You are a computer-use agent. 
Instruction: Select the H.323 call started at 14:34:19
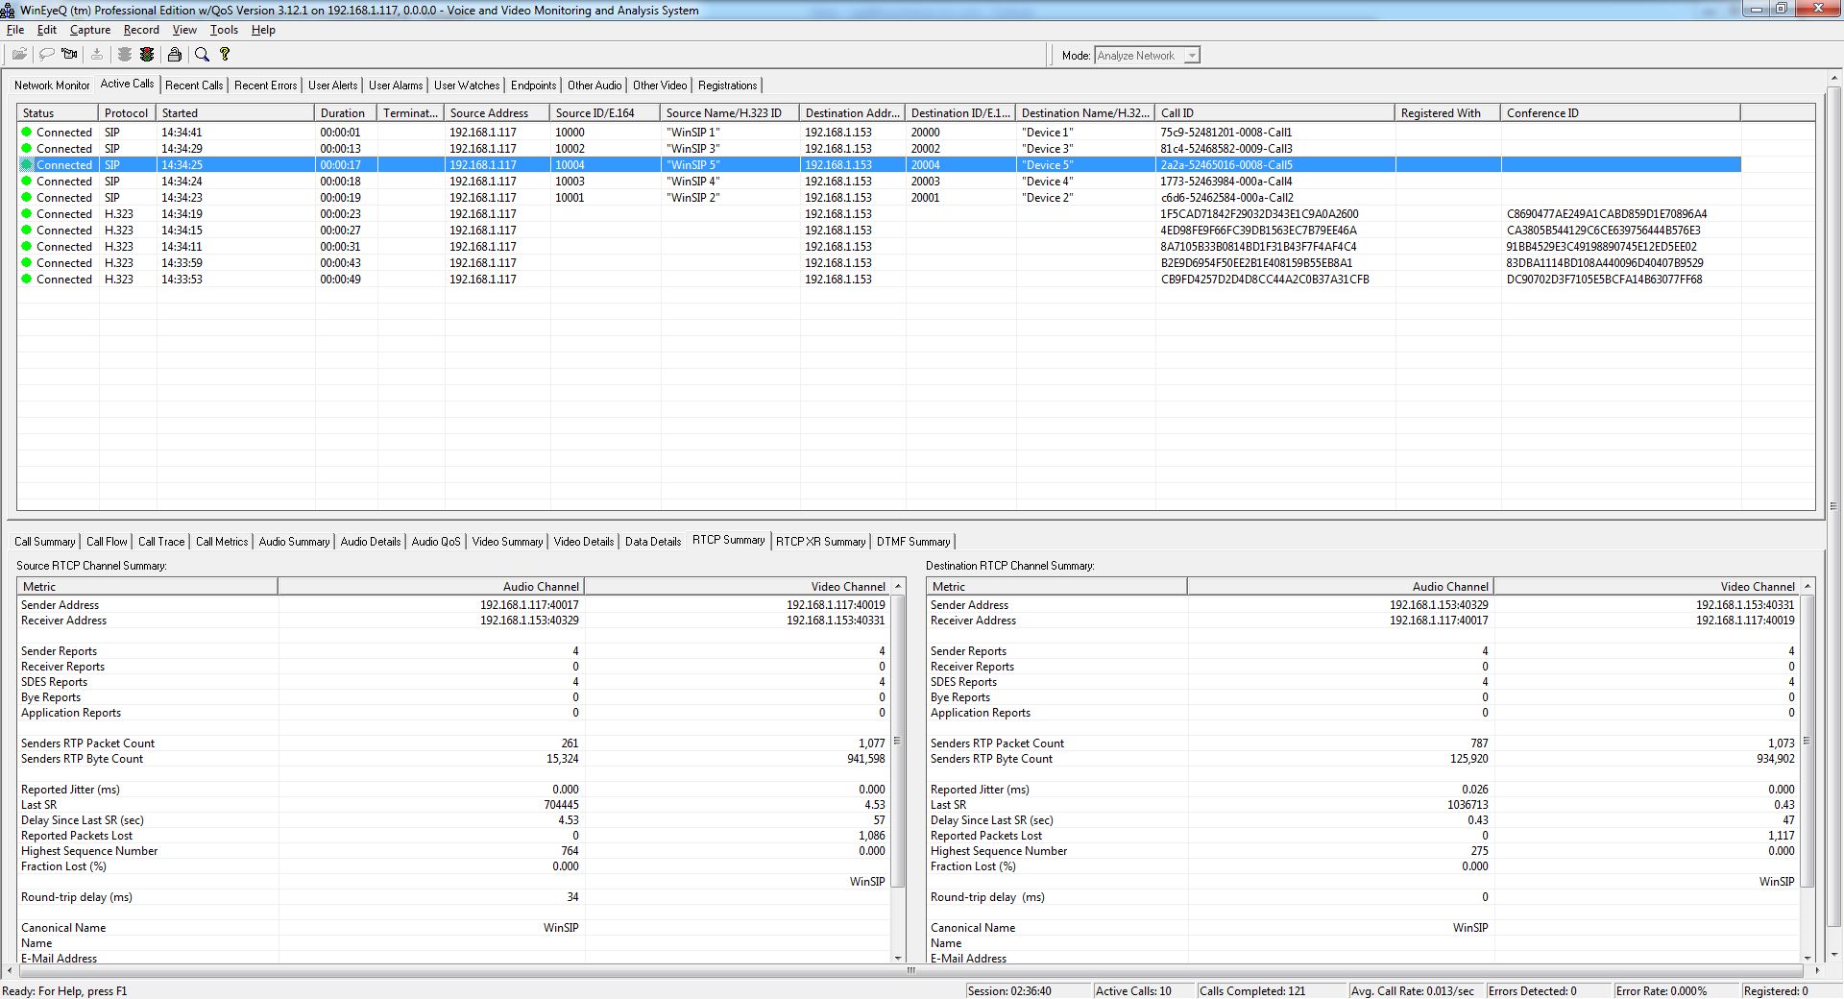[879, 214]
